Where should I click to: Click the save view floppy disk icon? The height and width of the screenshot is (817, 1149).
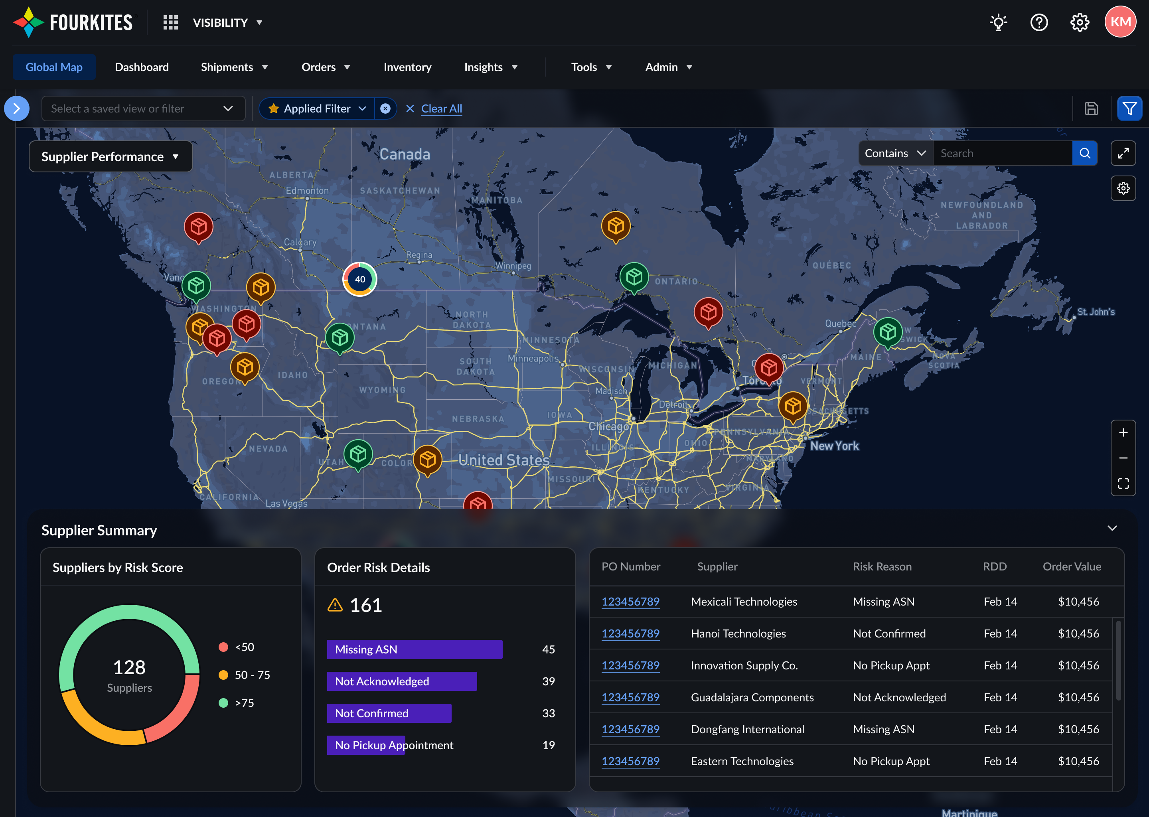(1091, 109)
